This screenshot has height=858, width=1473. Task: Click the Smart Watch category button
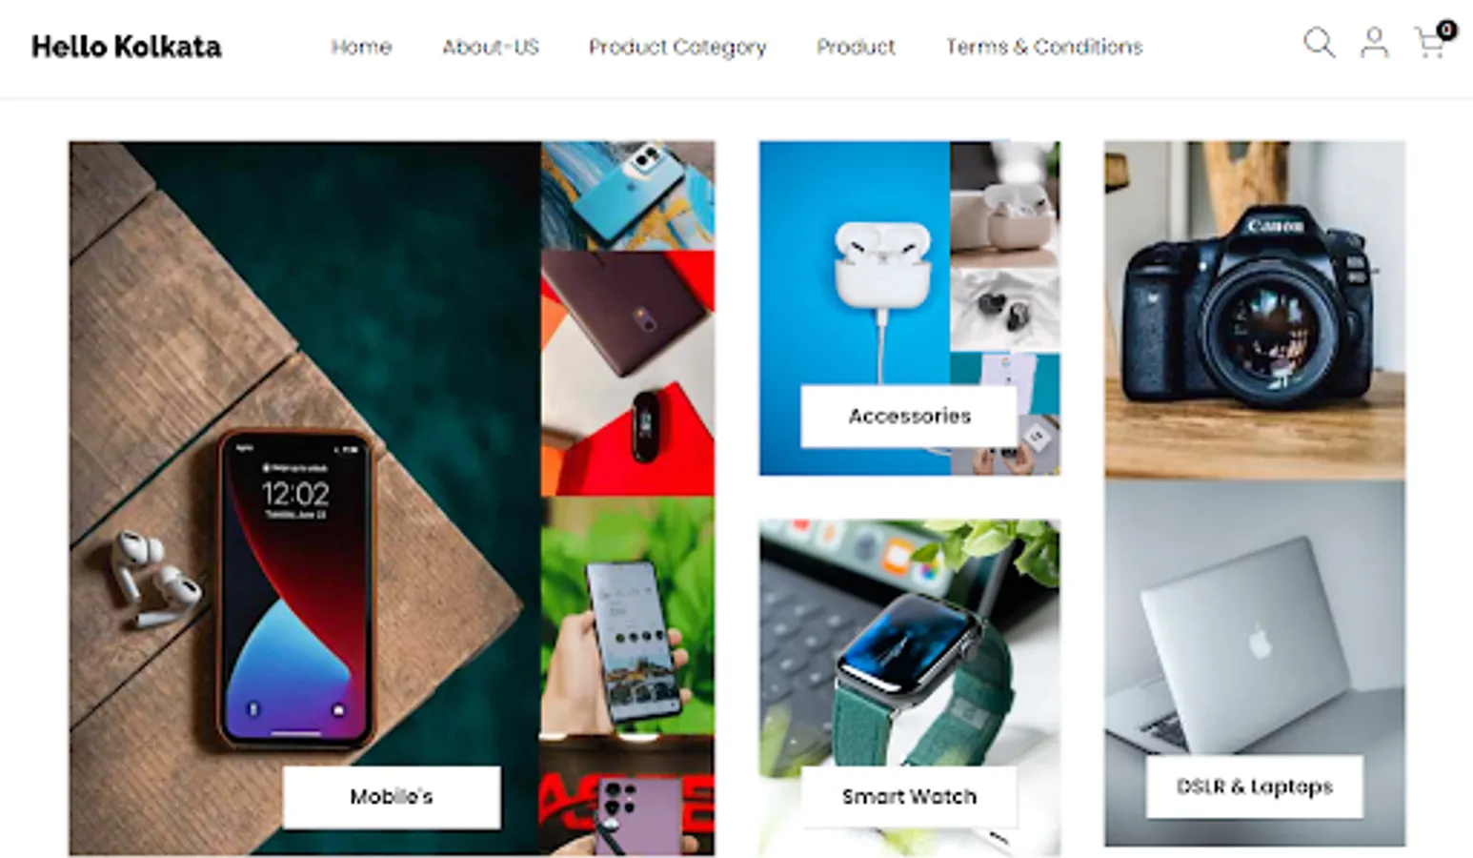coord(909,797)
